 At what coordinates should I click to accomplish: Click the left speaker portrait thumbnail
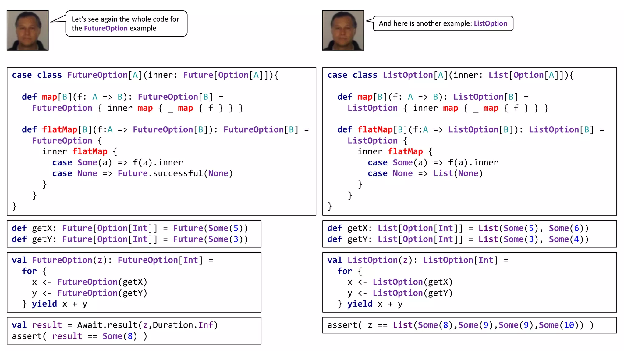click(28, 30)
